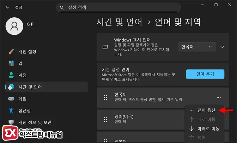The height and width of the screenshot is (143, 237).
Task: Expand the Windows 표시 언어 section chevron
Action: [222, 47]
